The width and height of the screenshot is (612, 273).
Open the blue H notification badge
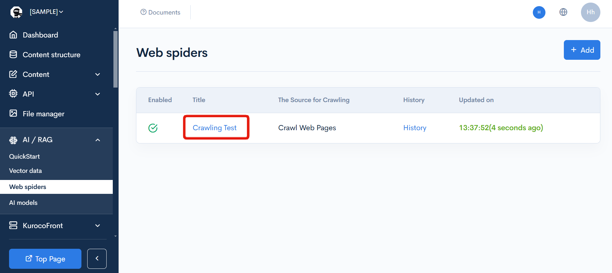[539, 12]
